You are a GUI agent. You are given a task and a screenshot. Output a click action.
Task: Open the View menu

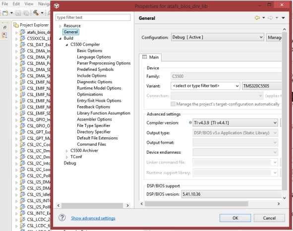[x=29, y=4]
